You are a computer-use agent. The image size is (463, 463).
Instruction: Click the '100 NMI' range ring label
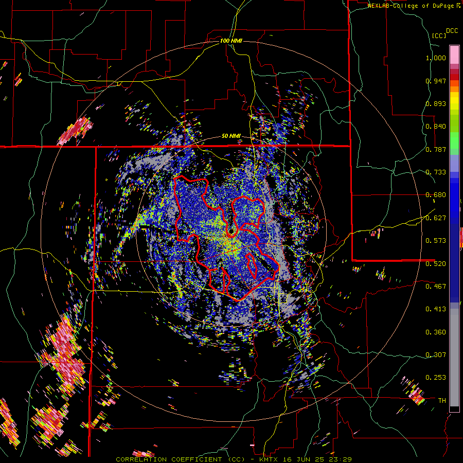[x=231, y=41]
